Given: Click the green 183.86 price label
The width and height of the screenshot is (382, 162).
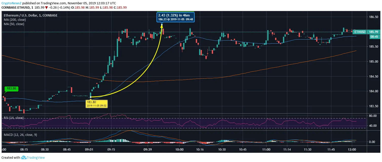Looking at the screenshot, I should click(x=12, y=89).
